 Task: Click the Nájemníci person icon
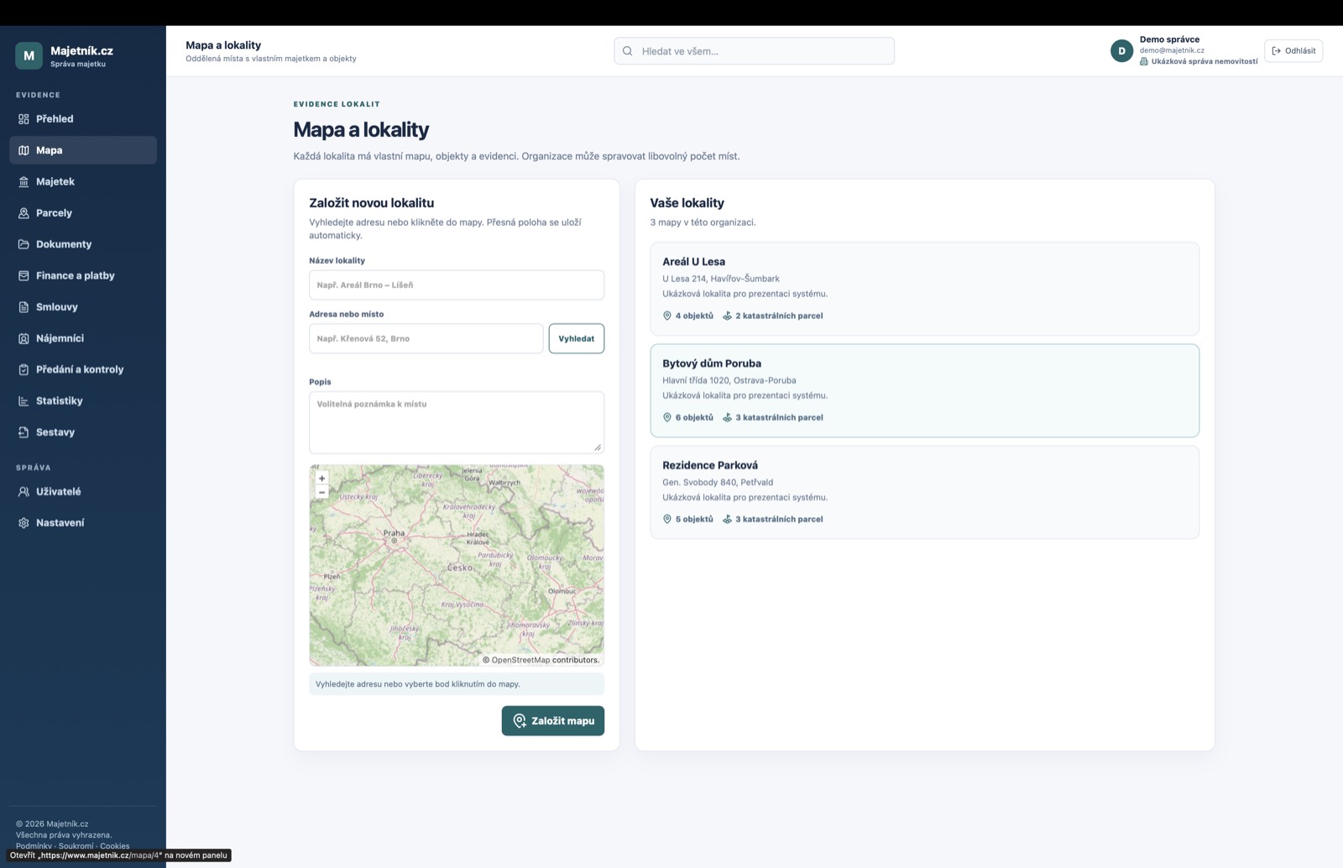point(24,338)
